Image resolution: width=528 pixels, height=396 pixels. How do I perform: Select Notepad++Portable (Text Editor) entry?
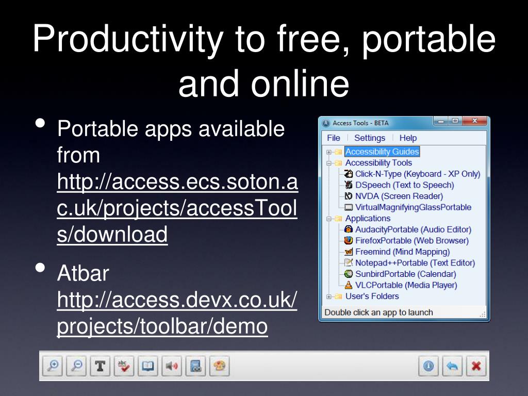[415, 262]
